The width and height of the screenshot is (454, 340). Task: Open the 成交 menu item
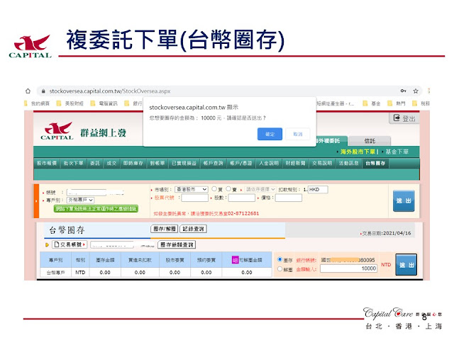pyautogui.click(x=111, y=164)
